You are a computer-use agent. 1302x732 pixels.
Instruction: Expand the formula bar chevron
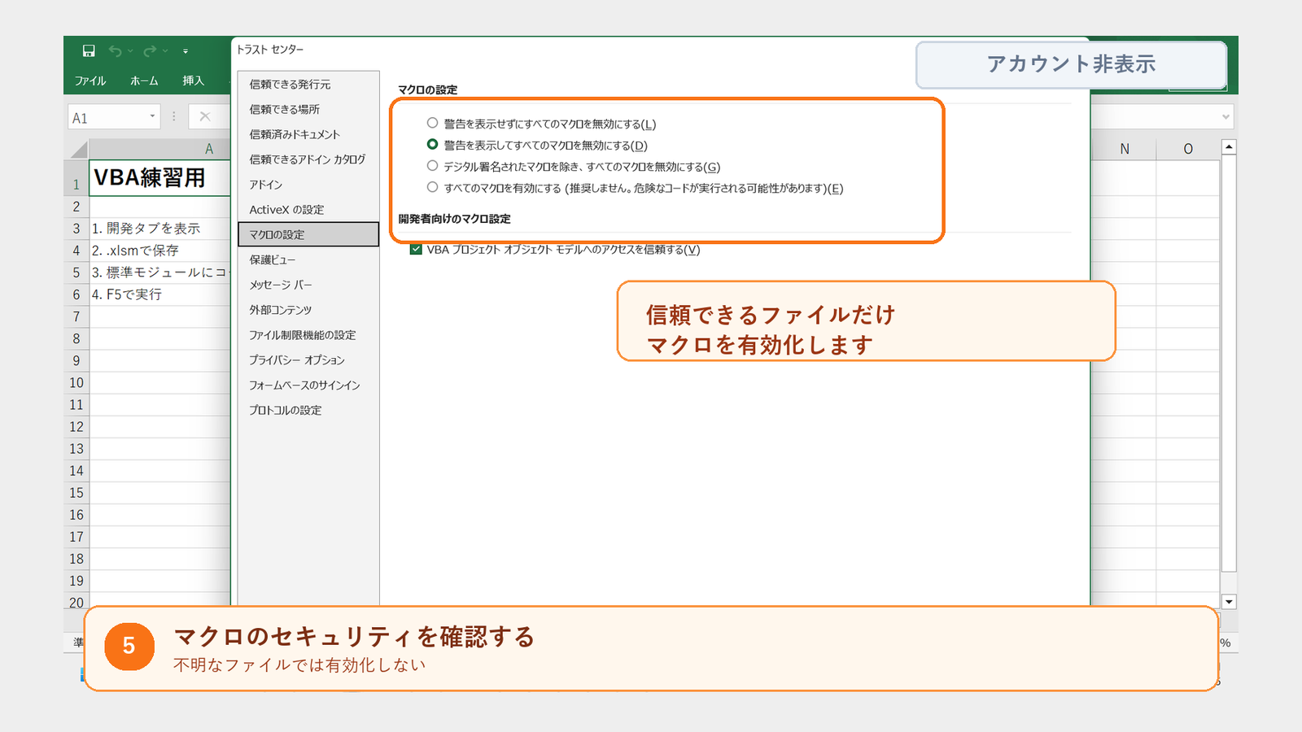(1226, 117)
